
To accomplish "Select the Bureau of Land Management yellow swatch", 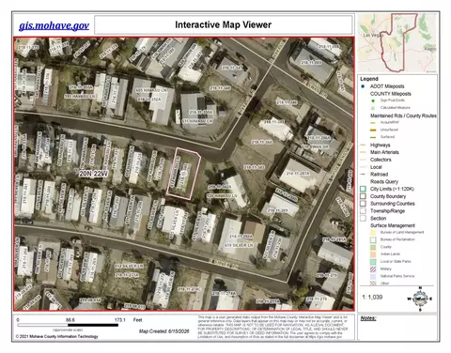I will click(x=373, y=232).
